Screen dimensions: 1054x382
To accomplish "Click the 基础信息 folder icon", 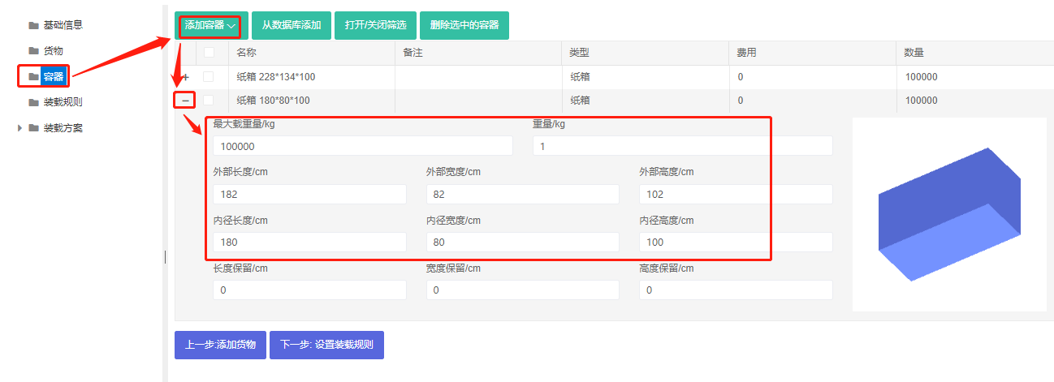I will pyautogui.click(x=33, y=25).
